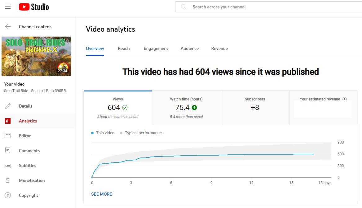Open the Revenue tab

(219, 48)
